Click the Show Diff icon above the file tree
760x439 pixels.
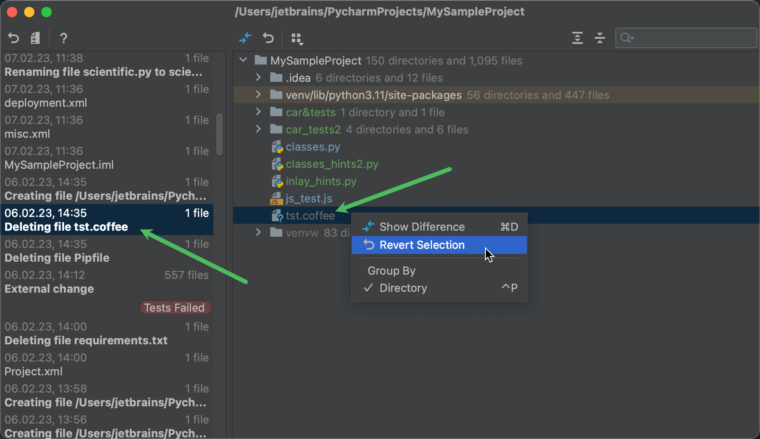[245, 38]
